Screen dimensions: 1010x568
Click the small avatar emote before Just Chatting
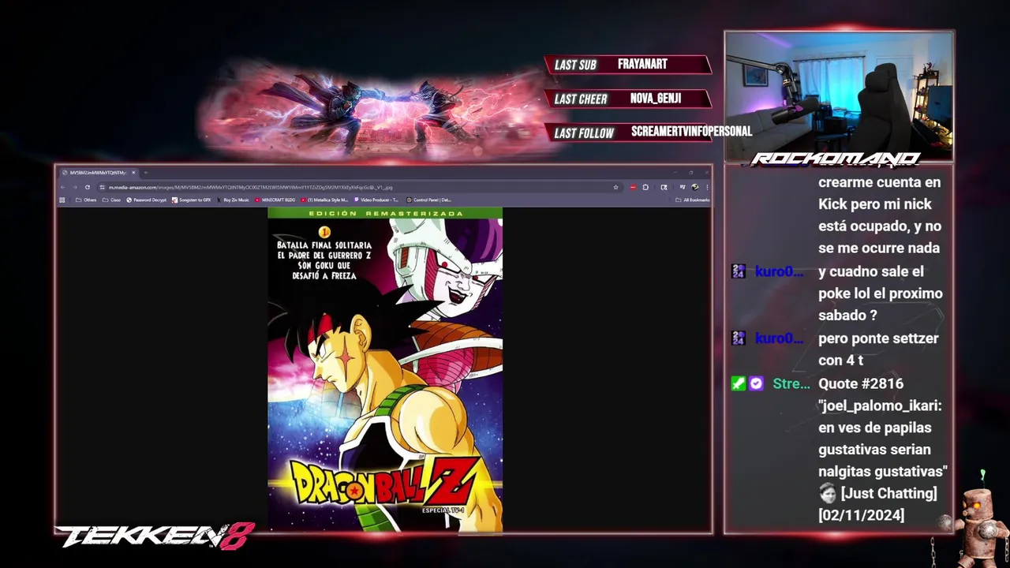click(x=827, y=494)
